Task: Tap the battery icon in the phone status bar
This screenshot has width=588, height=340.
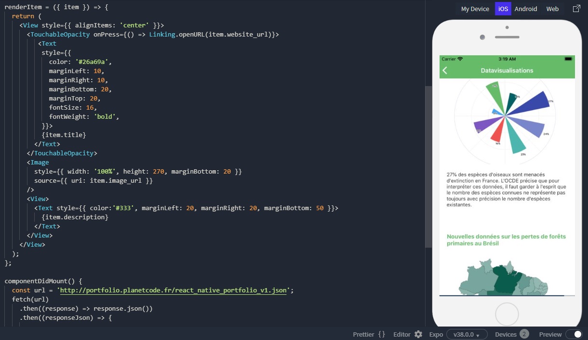Action: point(568,59)
